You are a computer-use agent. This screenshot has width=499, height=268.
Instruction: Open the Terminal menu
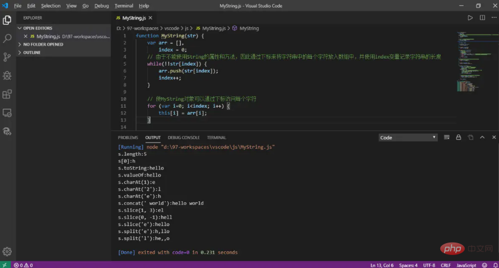124,5
